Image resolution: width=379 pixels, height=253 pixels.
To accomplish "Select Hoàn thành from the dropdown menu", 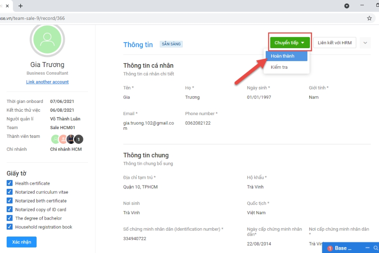I will tap(283, 56).
